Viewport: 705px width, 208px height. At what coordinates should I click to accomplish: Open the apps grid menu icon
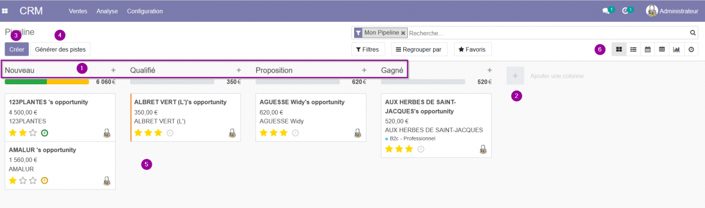point(5,11)
